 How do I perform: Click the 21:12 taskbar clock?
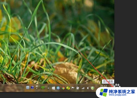pyautogui.click(x=104, y=86)
